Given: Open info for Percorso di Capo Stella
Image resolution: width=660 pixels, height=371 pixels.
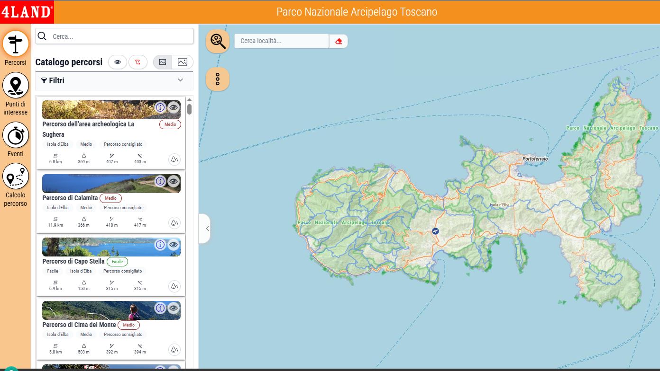Looking at the screenshot, I should click(160, 245).
